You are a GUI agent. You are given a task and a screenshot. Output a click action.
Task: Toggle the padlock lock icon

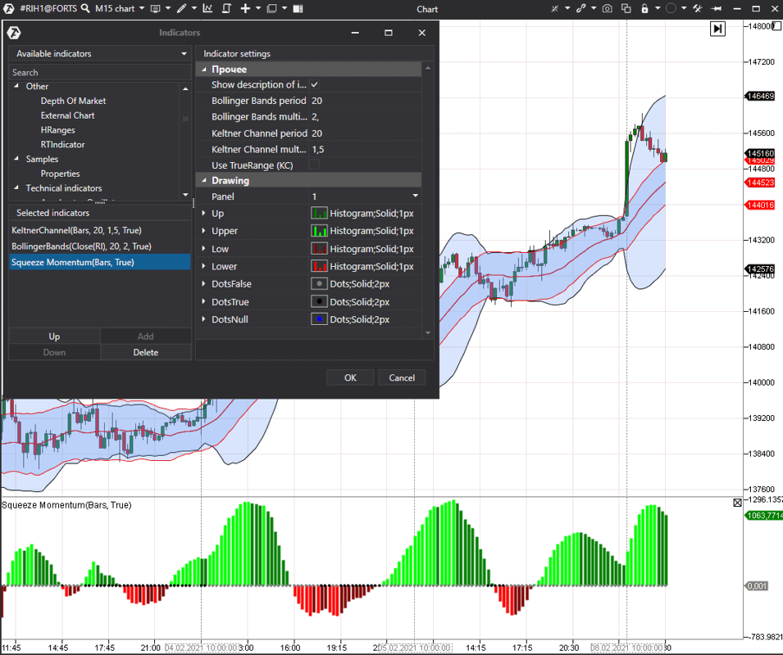coord(644,8)
